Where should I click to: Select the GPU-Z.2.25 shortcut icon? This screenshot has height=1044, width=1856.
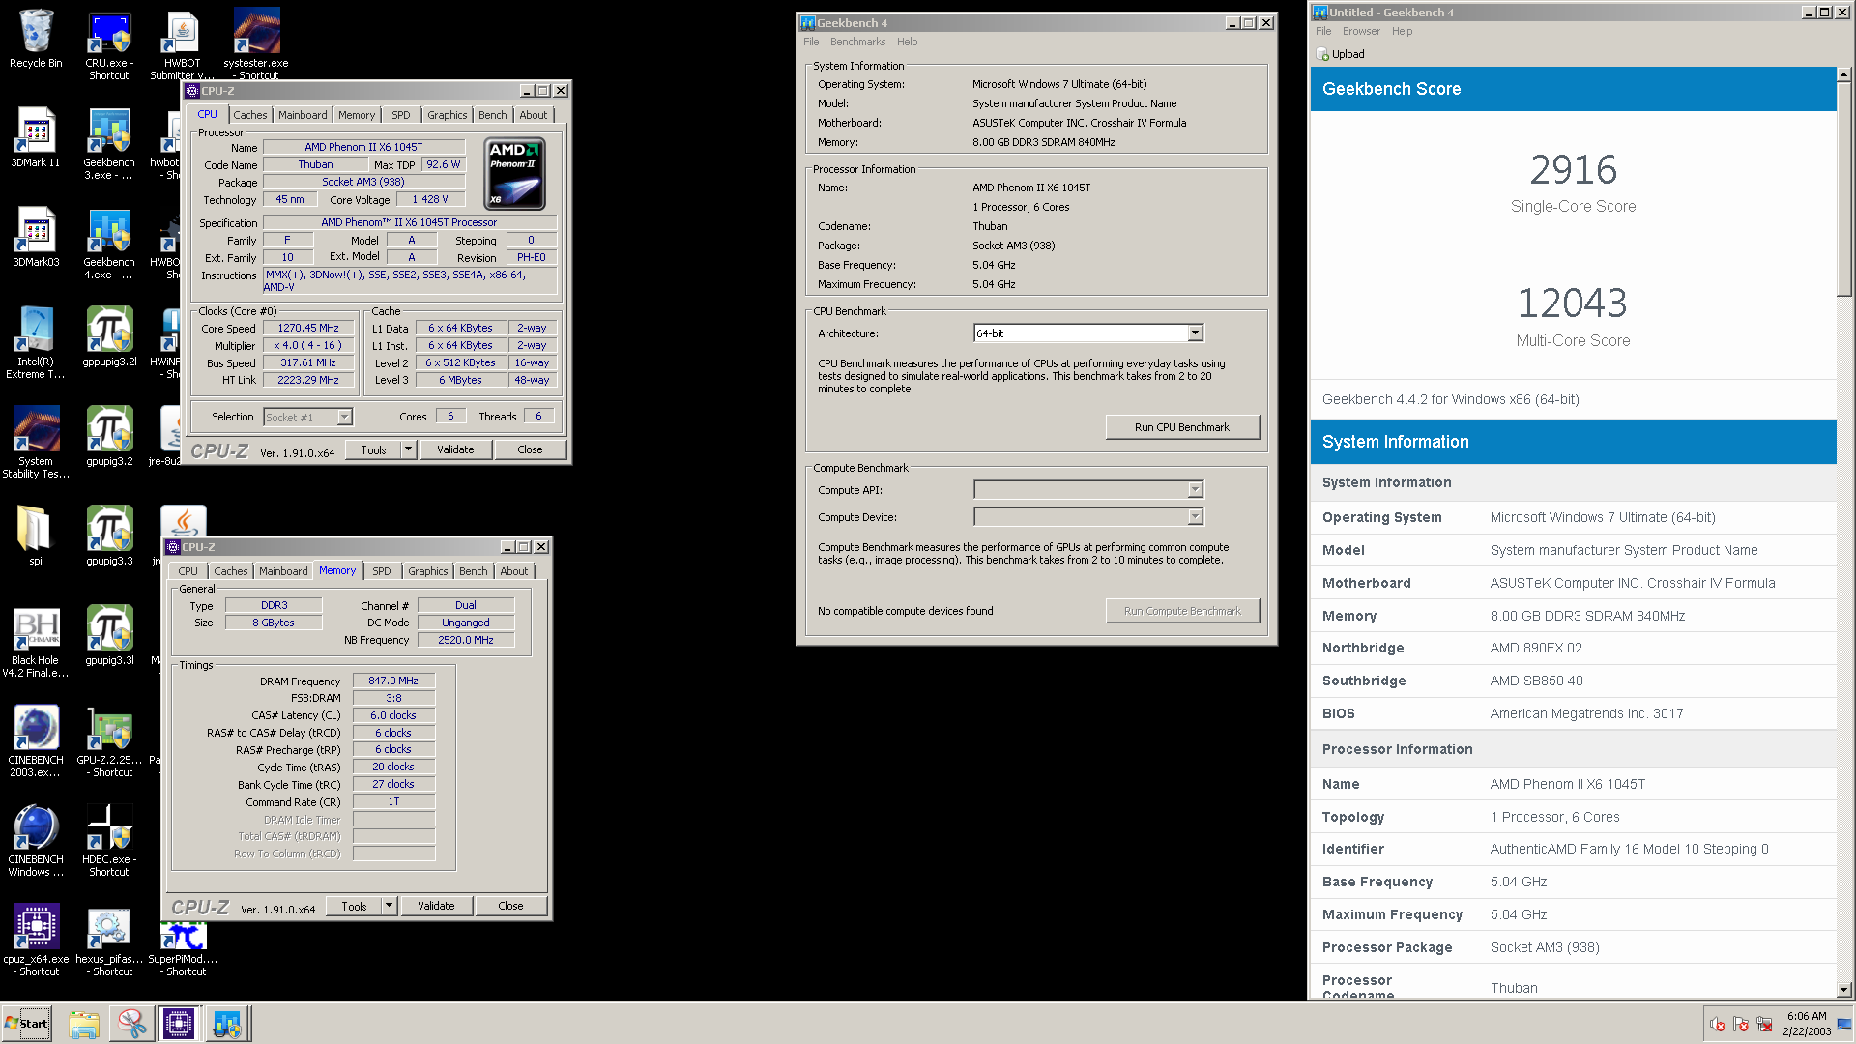(109, 741)
